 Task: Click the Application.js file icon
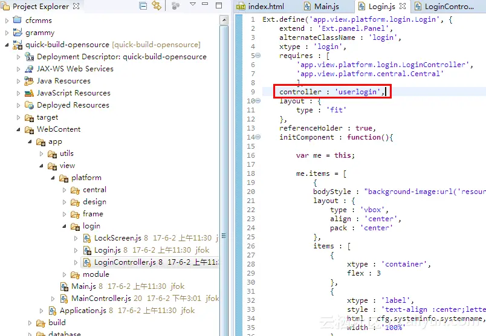coord(53,311)
